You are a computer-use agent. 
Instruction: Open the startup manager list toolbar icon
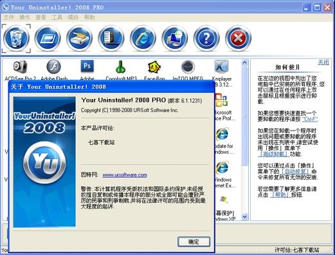pos(111,38)
